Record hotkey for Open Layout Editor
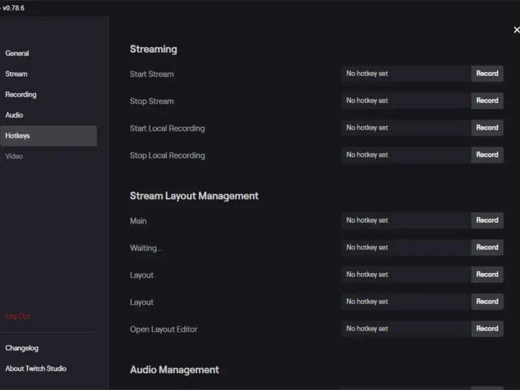The width and height of the screenshot is (520, 390). click(487, 329)
